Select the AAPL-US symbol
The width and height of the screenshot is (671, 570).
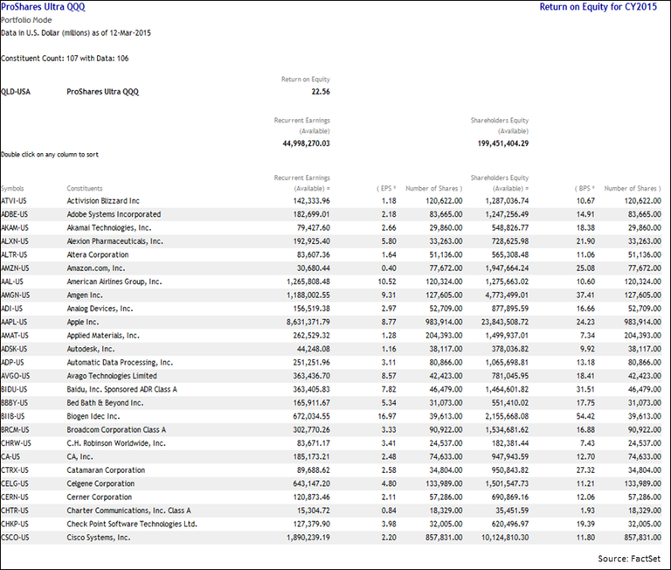pyautogui.click(x=14, y=322)
